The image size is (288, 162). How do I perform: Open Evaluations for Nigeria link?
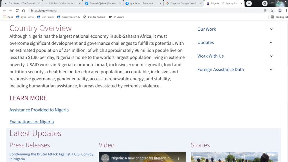(31, 122)
